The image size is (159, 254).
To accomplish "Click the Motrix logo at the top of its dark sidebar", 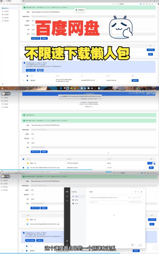I will click(x=67, y=192).
